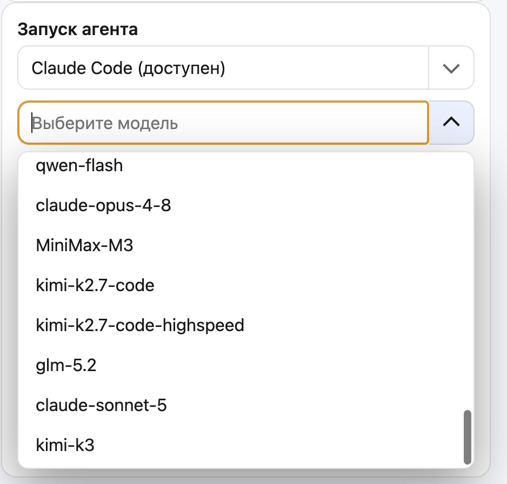The height and width of the screenshot is (484, 507).
Task: Pick MiniMax-M3 in the dropdown list
Action: point(246,245)
